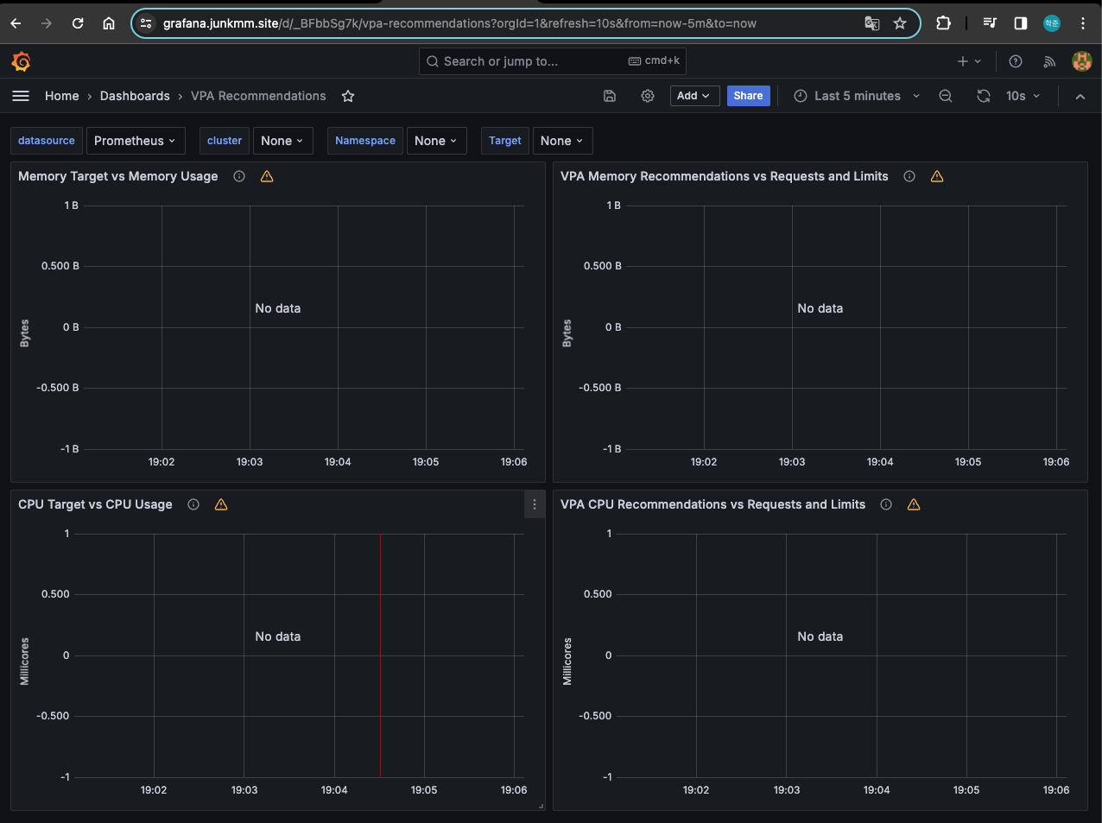This screenshot has height=823, width=1102.
Task: Bookmark this page with star icon
Action: 900,23
